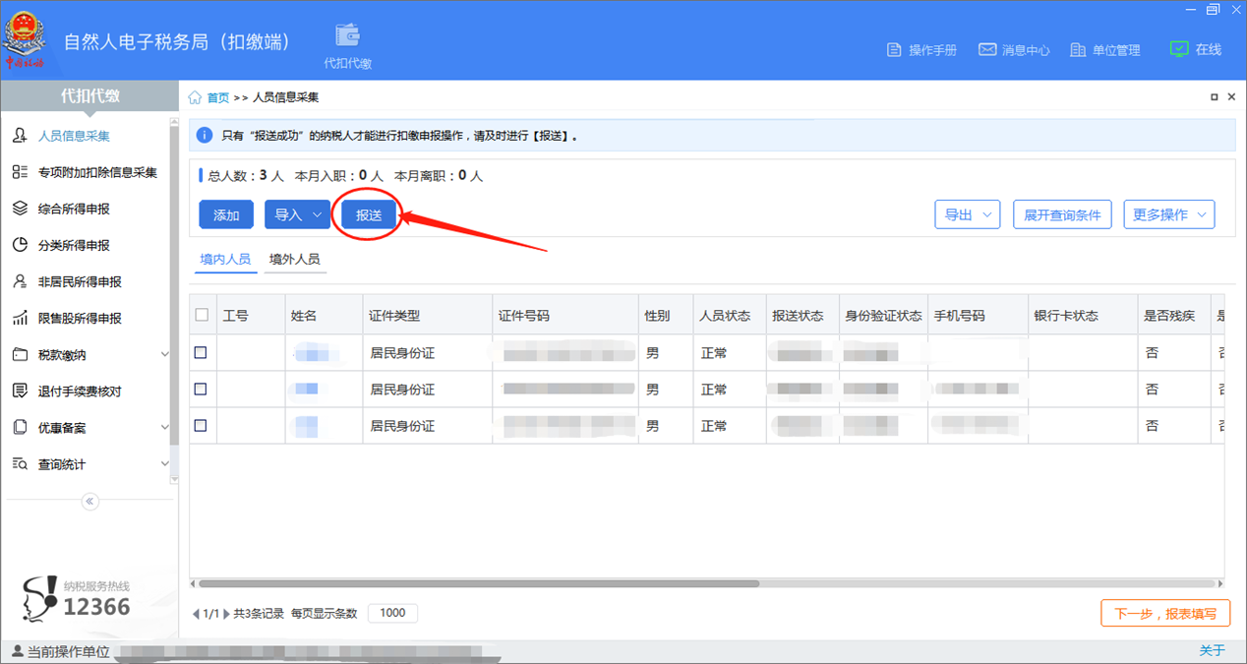Click the 人员状态 column header
1247x664 pixels.
729,316
